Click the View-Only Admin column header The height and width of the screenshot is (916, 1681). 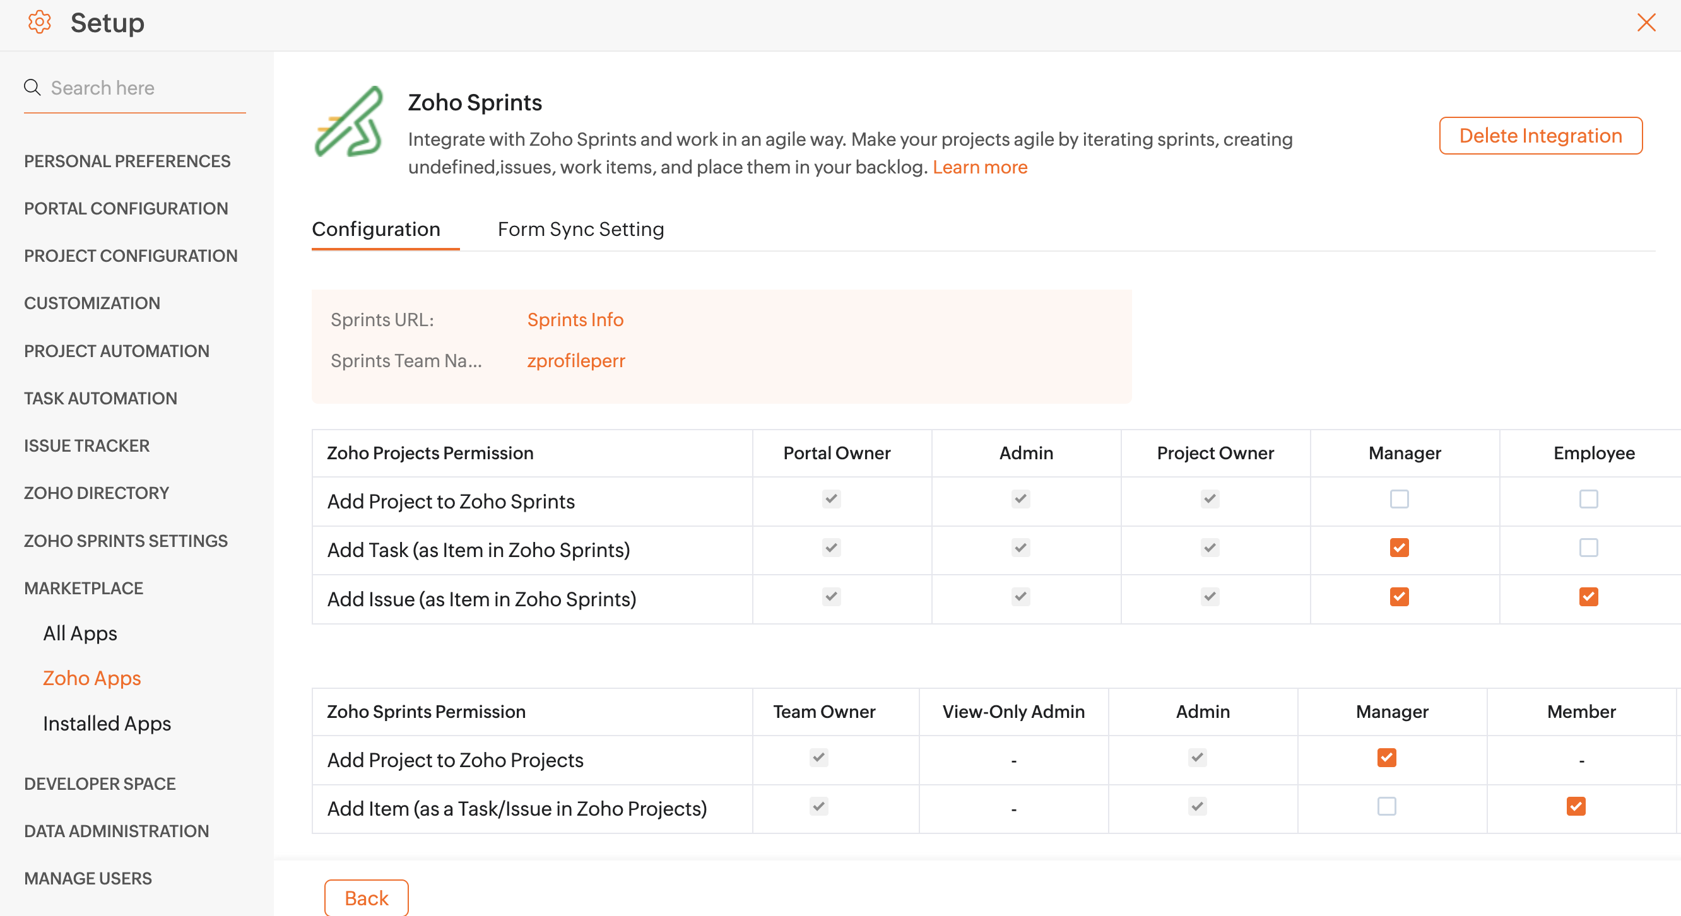1013,712
